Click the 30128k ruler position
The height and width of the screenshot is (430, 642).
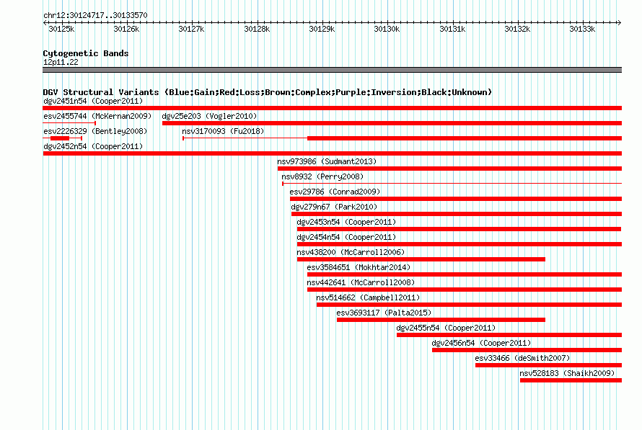(x=257, y=29)
